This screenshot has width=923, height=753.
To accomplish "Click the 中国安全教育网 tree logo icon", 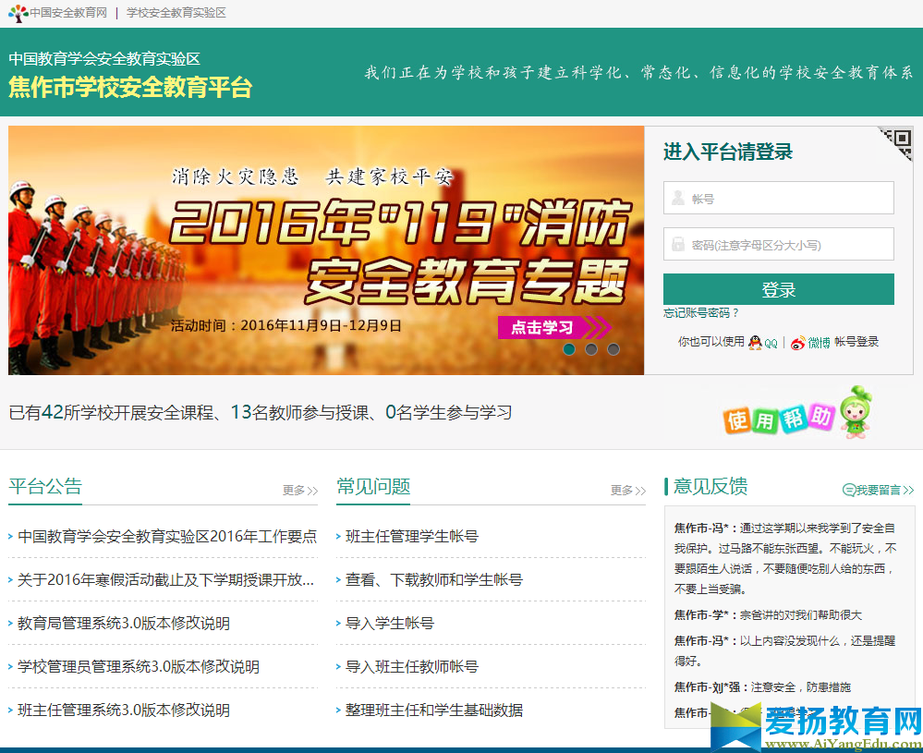I will (x=18, y=13).
